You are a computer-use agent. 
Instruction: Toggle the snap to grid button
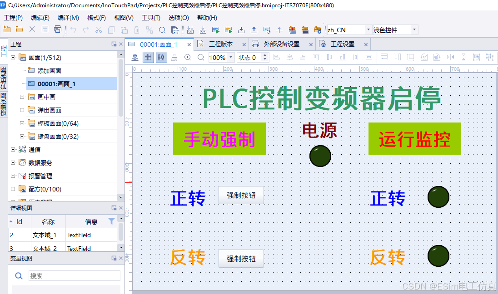tap(161, 58)
